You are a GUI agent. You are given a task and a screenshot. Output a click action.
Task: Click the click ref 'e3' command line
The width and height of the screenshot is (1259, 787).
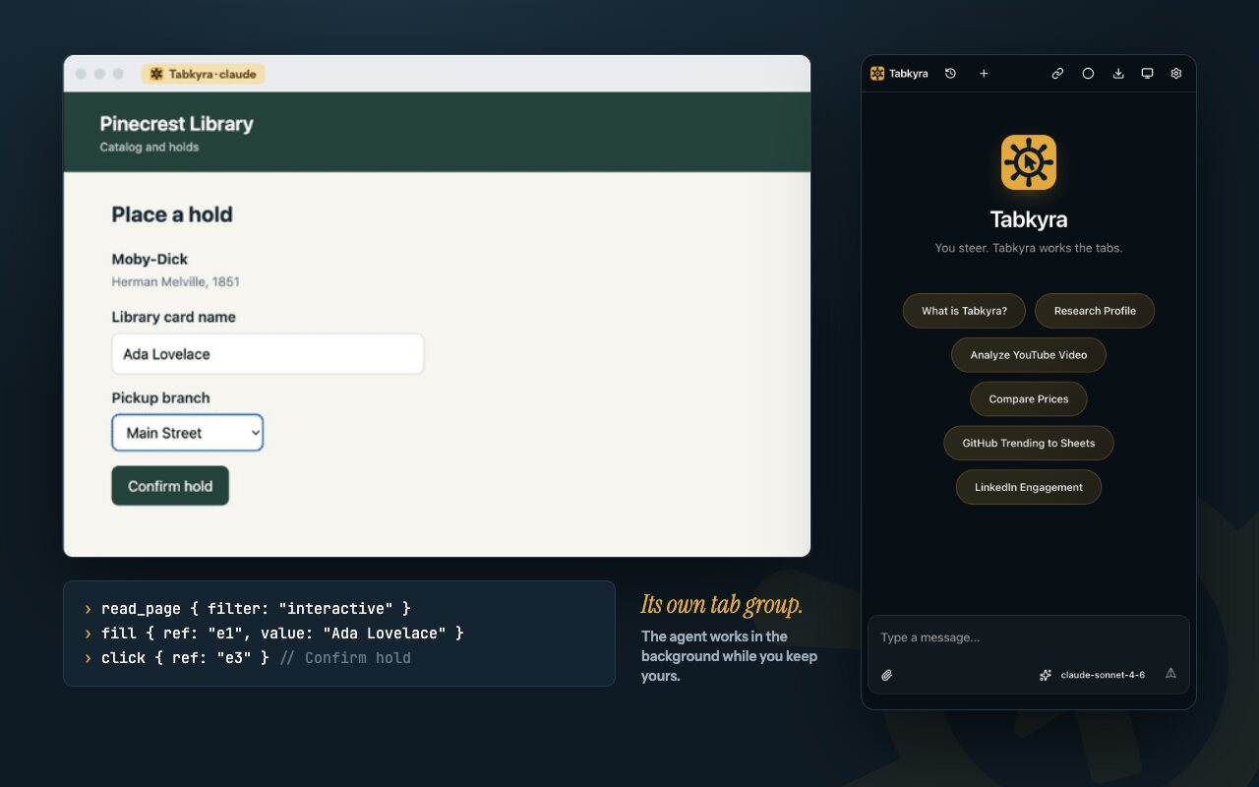(248, 658)
